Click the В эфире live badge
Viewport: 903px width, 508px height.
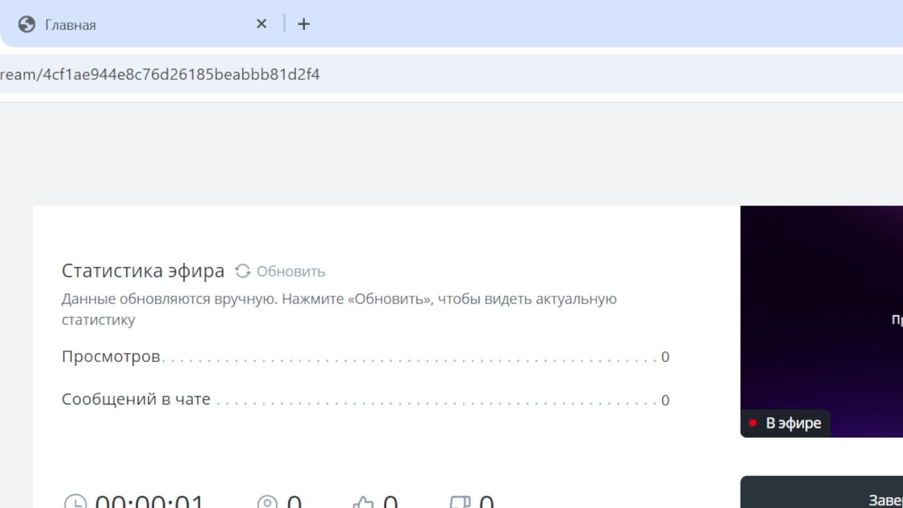coord(793,423)
